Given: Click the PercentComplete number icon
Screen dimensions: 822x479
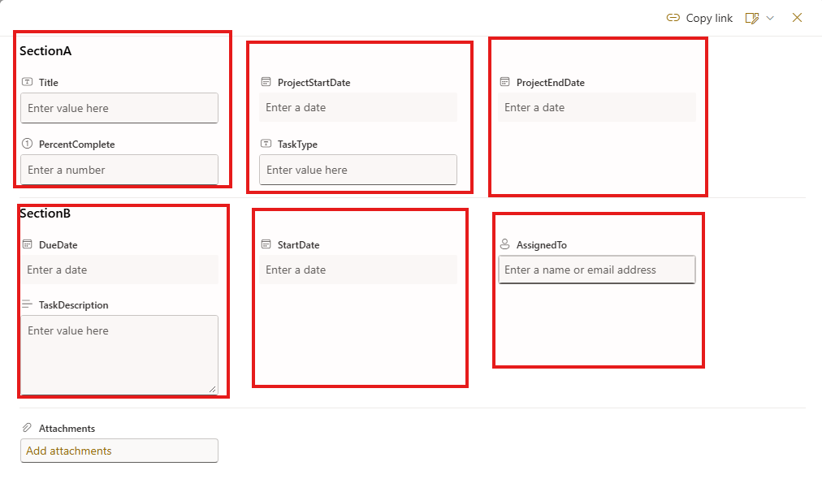Looking at the screenshot, I should point(28,144).
